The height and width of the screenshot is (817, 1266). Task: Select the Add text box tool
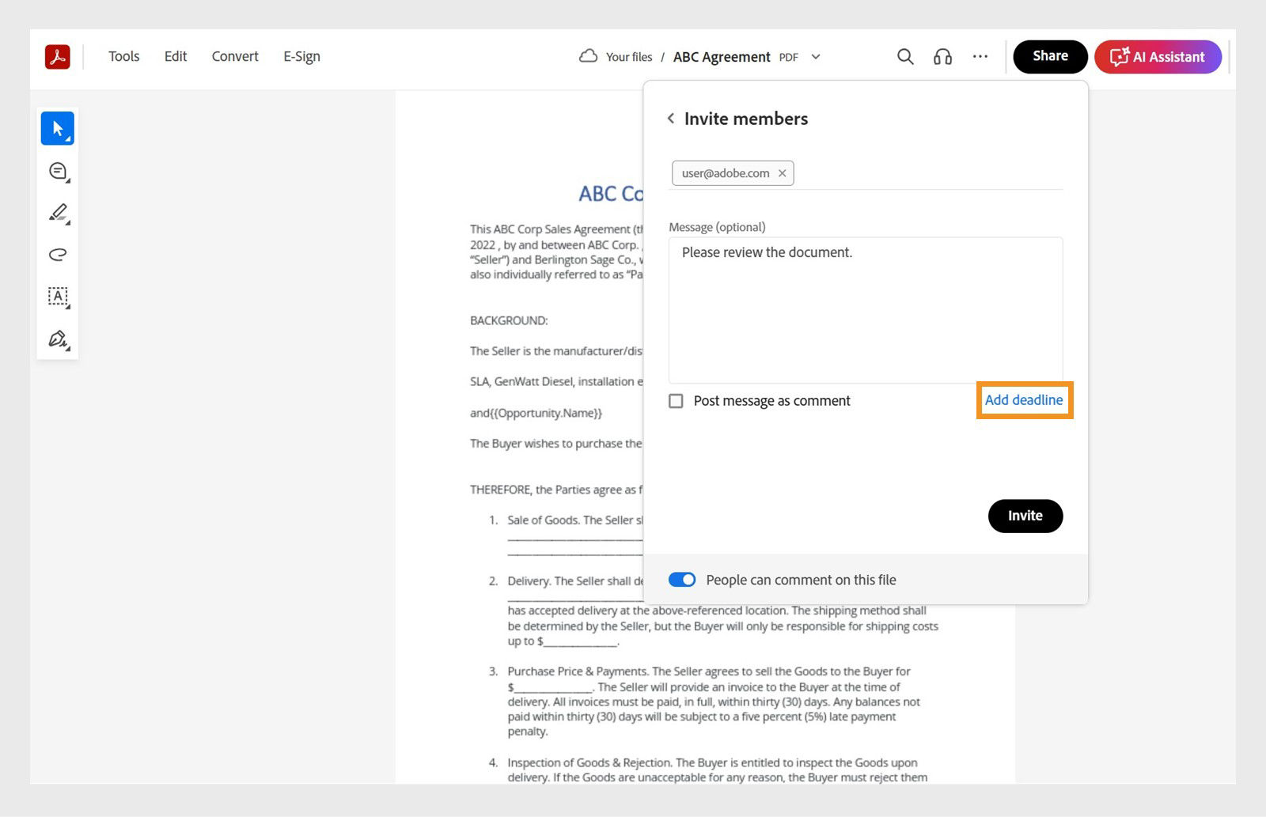coord(57,297)
